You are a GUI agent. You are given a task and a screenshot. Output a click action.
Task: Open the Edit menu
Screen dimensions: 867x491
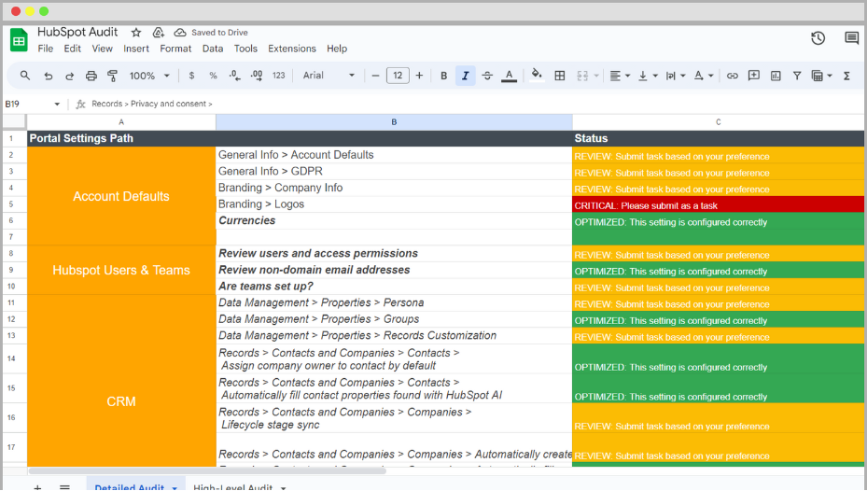click(x=73, y=49)
